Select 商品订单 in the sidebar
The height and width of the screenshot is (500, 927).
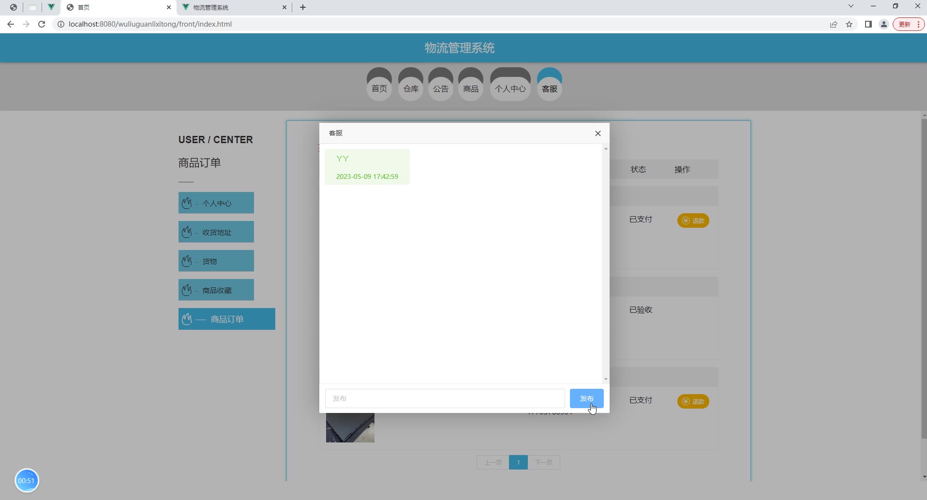[227, 319]
